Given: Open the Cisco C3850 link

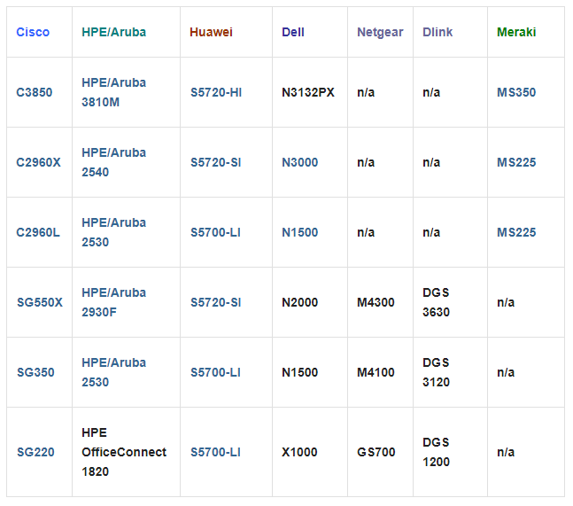Looking at the screenshot, I should (35, 92).
